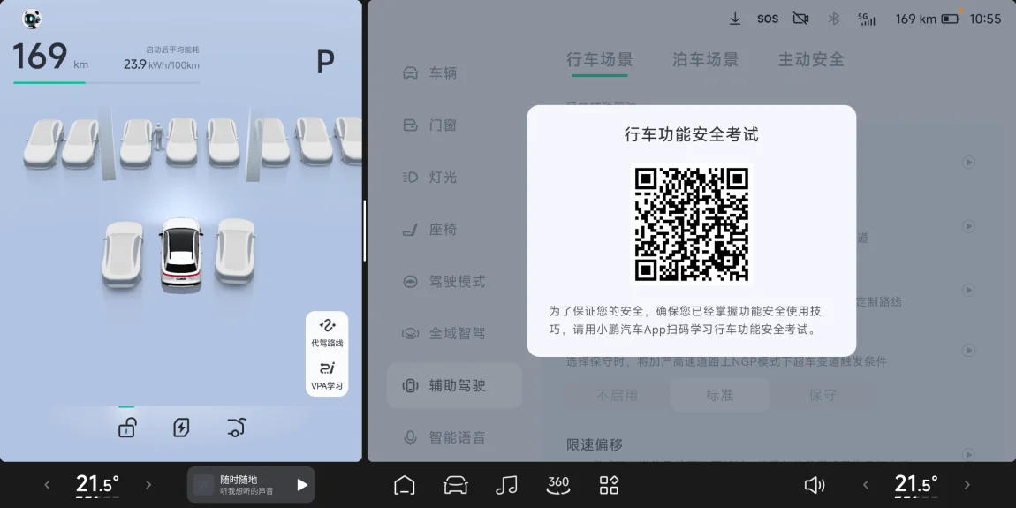Tap the Bluetooth status icon
Image resolution: width=1016 pixels, height=508 pixels.
click(x=834, y=19)
